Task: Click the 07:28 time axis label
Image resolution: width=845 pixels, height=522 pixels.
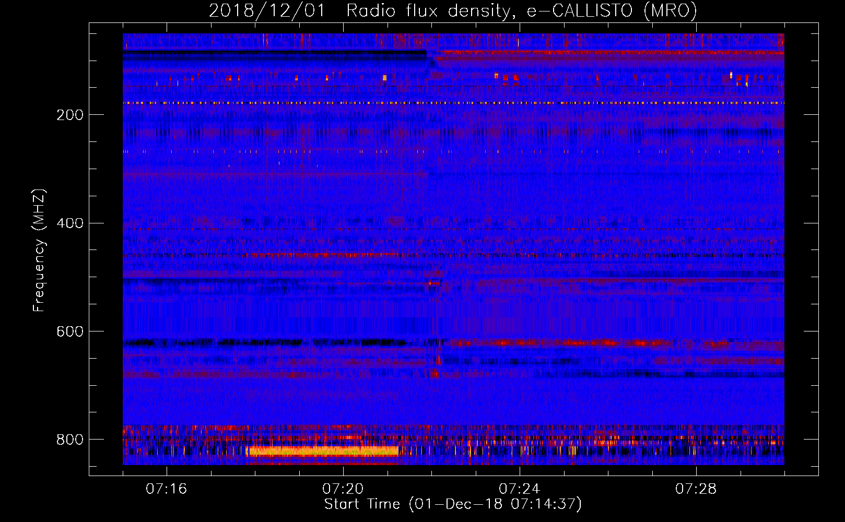Action: pyautogui.click(x=696, y=489)
